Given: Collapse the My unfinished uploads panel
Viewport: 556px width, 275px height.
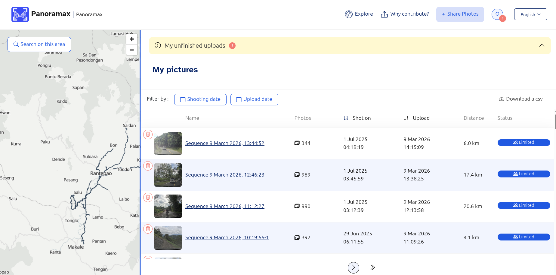Looking at the screenshot, I should click(542, 46).
